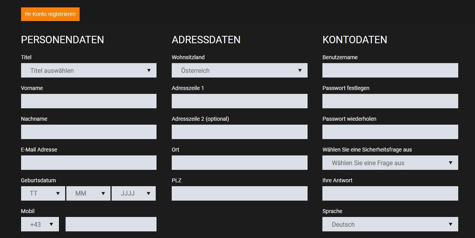
Task: Select the Adresszeile 1 field
Action: click(240, 101)
